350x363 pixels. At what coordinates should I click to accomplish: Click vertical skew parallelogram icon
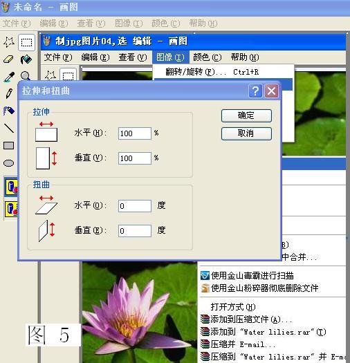pos(46,231)
